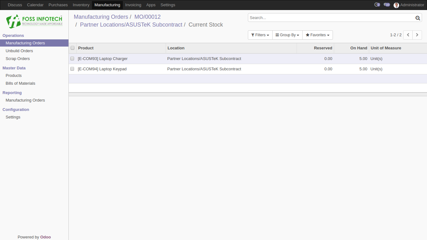Screen dimensions: 427x240
Task: Click the On Hand value for Laptop Charger
Action: [x=363, y=59]
